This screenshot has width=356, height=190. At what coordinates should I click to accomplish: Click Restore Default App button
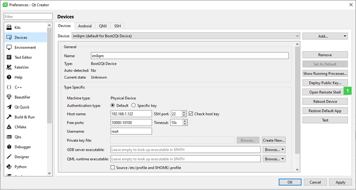coord(325,111)
